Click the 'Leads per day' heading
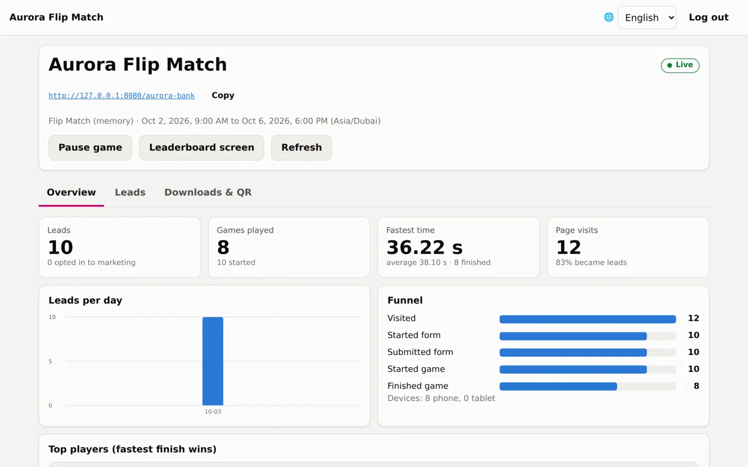This screenshot has width=748, height=467. tap(85, 300)
